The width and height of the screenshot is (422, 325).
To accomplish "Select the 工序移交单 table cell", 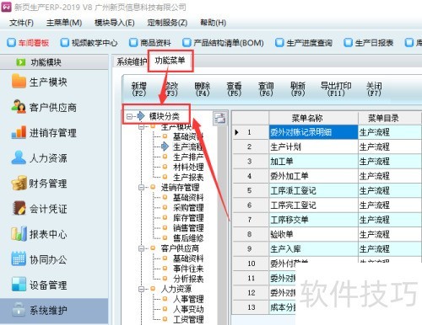I will tap(313, 220).
